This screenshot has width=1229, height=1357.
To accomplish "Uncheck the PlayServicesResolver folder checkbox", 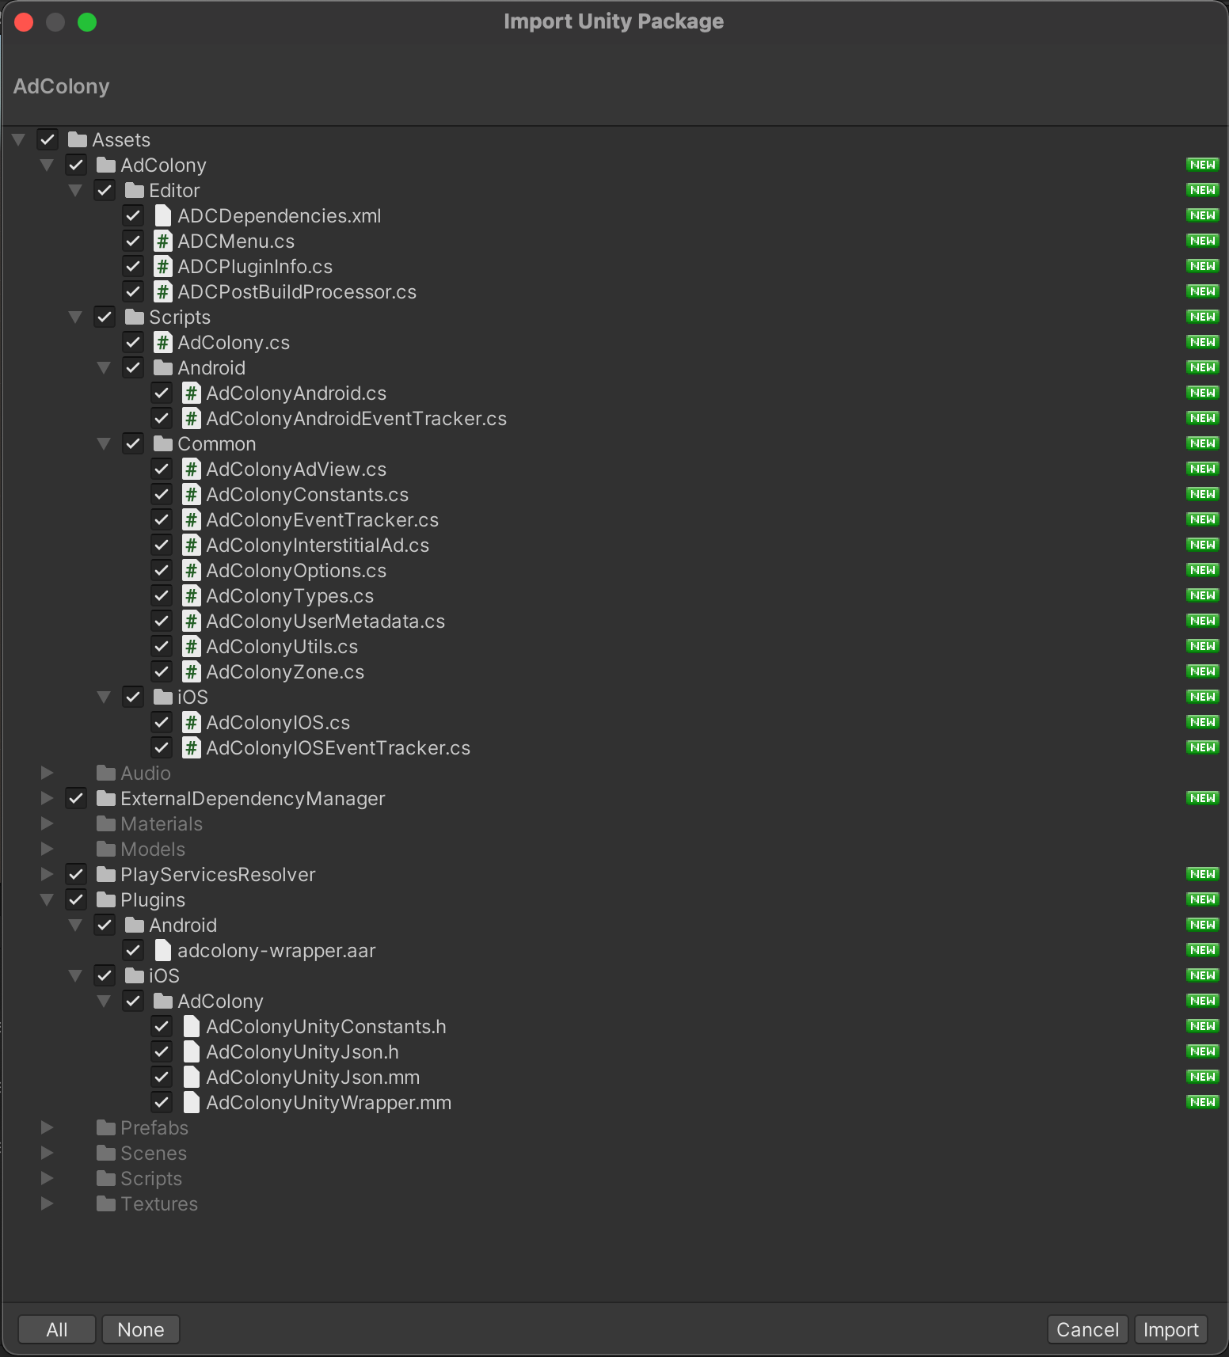I will pyautogui.click(x=76, y=874).
